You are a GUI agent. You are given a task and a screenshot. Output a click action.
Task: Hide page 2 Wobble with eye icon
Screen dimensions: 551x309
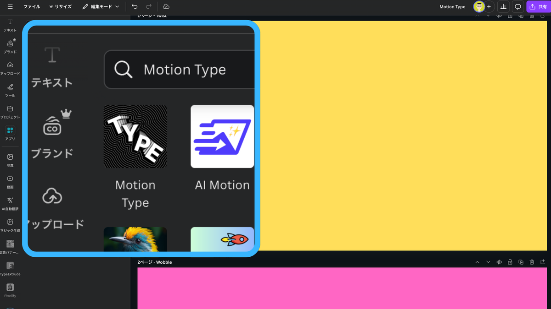(x=499, y=262)
